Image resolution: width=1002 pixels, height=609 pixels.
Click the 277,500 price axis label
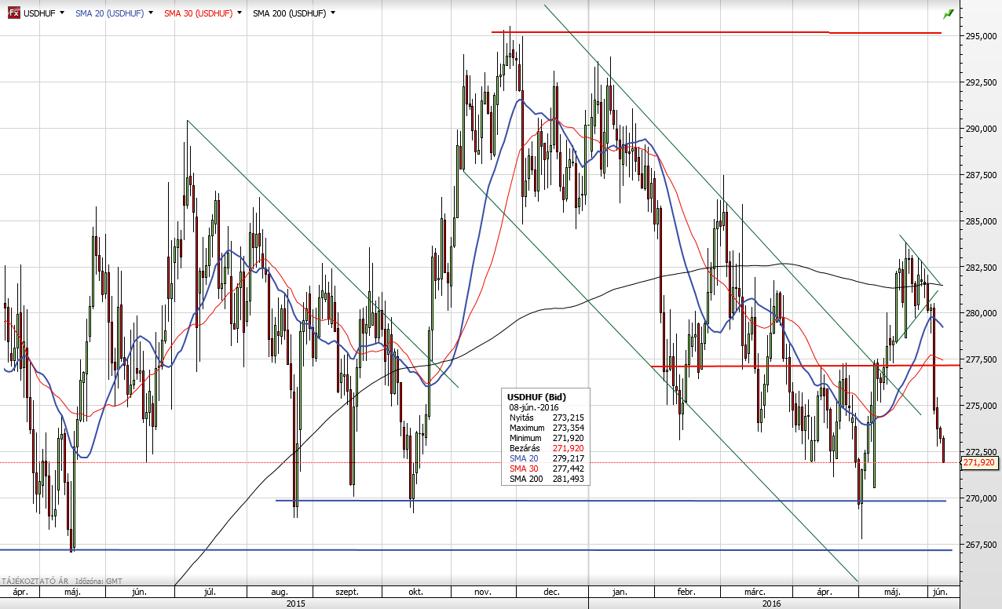pos(980,359)
